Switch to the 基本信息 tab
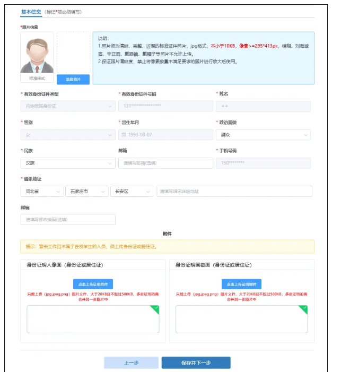The image size is (341, 372). 31,12
